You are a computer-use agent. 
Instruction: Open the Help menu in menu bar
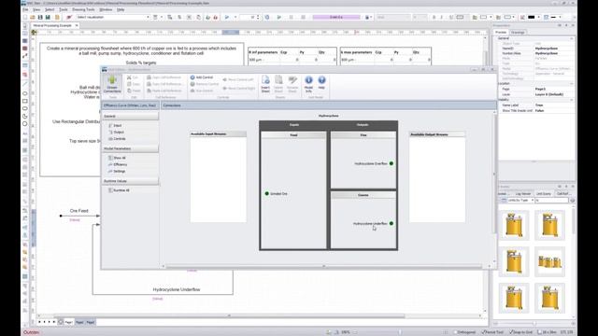pyautogui.click(x=121, y=9)
